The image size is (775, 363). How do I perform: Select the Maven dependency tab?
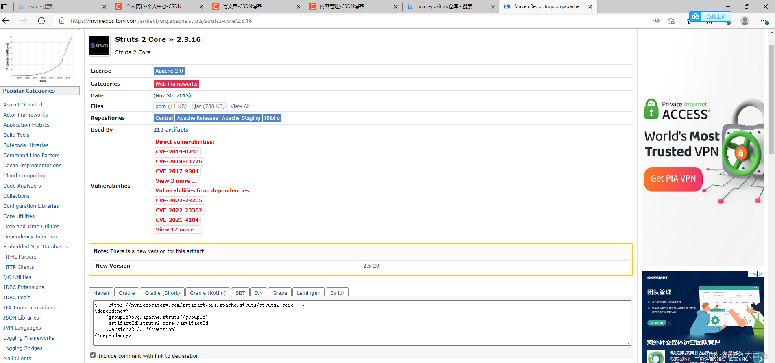[101, 293]
